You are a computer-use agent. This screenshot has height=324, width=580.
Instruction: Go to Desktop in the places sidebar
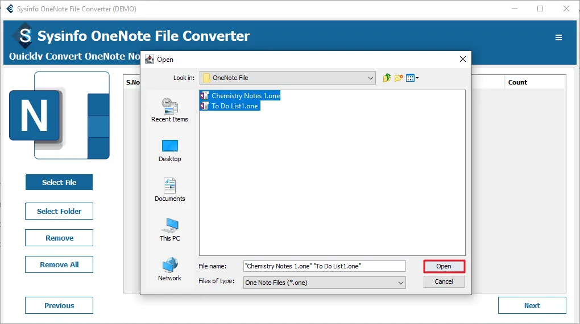pos(170,151)
